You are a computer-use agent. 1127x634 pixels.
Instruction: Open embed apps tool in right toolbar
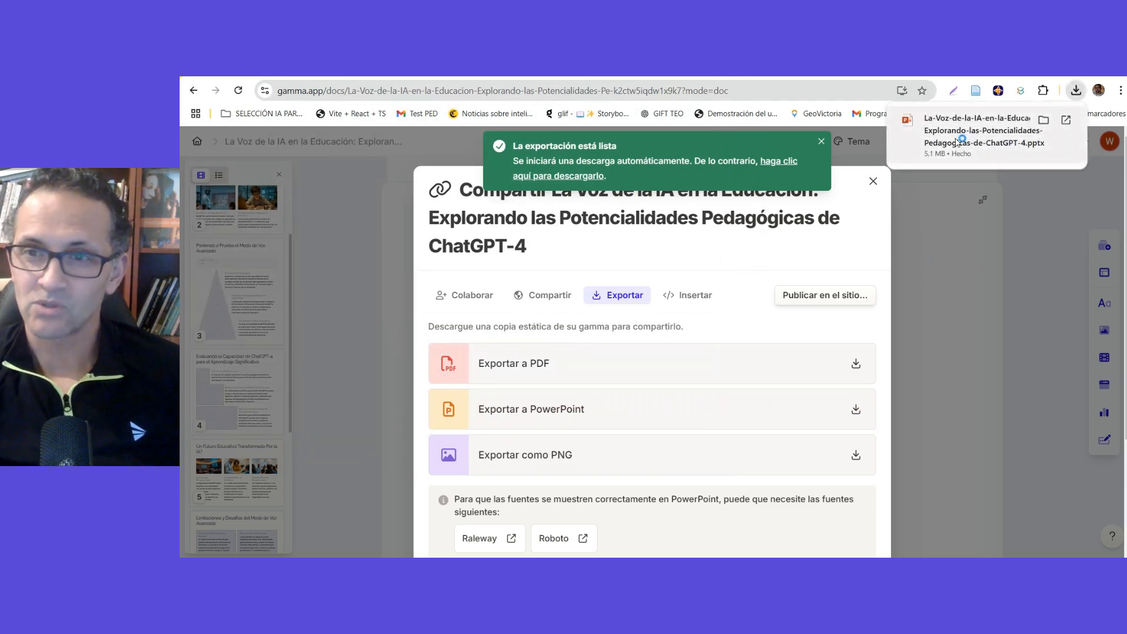[1104, 385]
